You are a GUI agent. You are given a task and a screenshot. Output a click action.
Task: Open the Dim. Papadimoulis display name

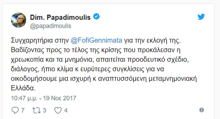tap(60, 17)
